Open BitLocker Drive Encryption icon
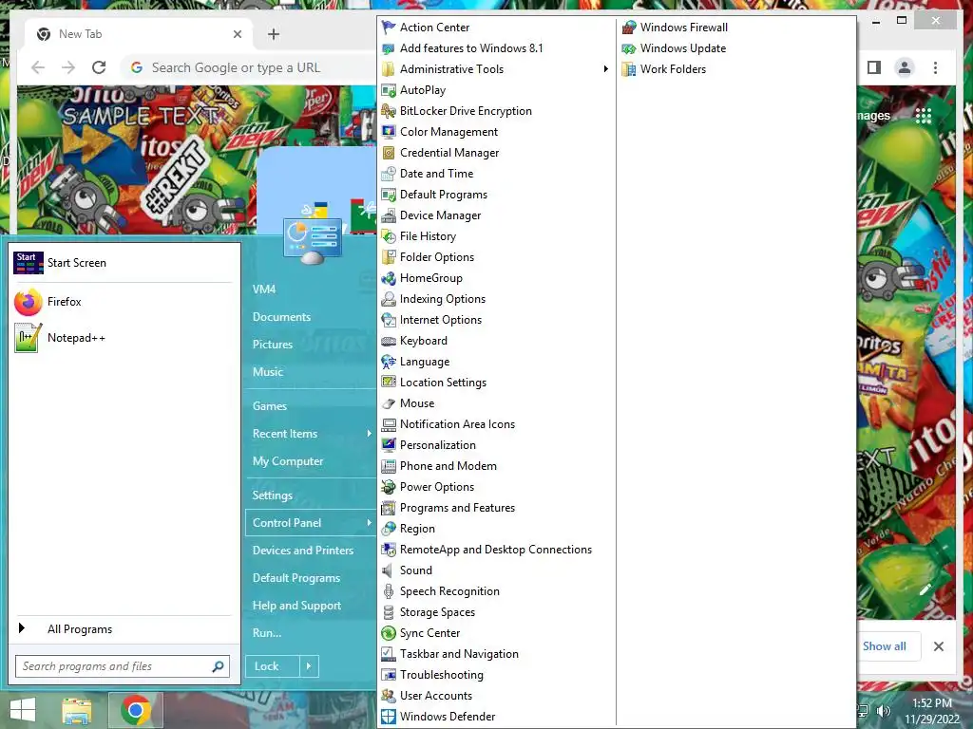The height and width of the screenshot is (729, 973). coord(389,111)
